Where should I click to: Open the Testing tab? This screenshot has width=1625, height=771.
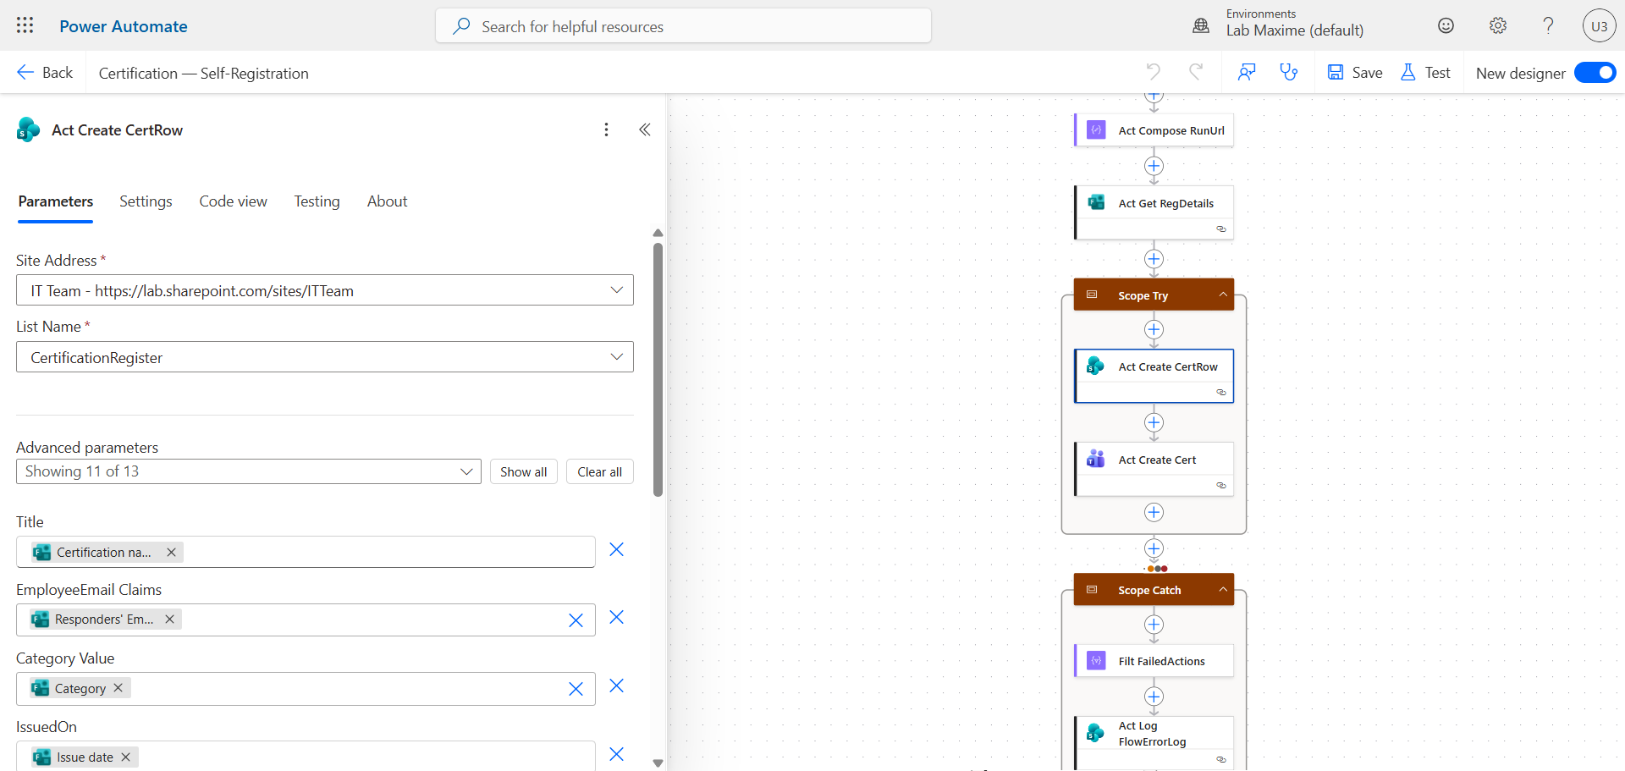(317, 201)
